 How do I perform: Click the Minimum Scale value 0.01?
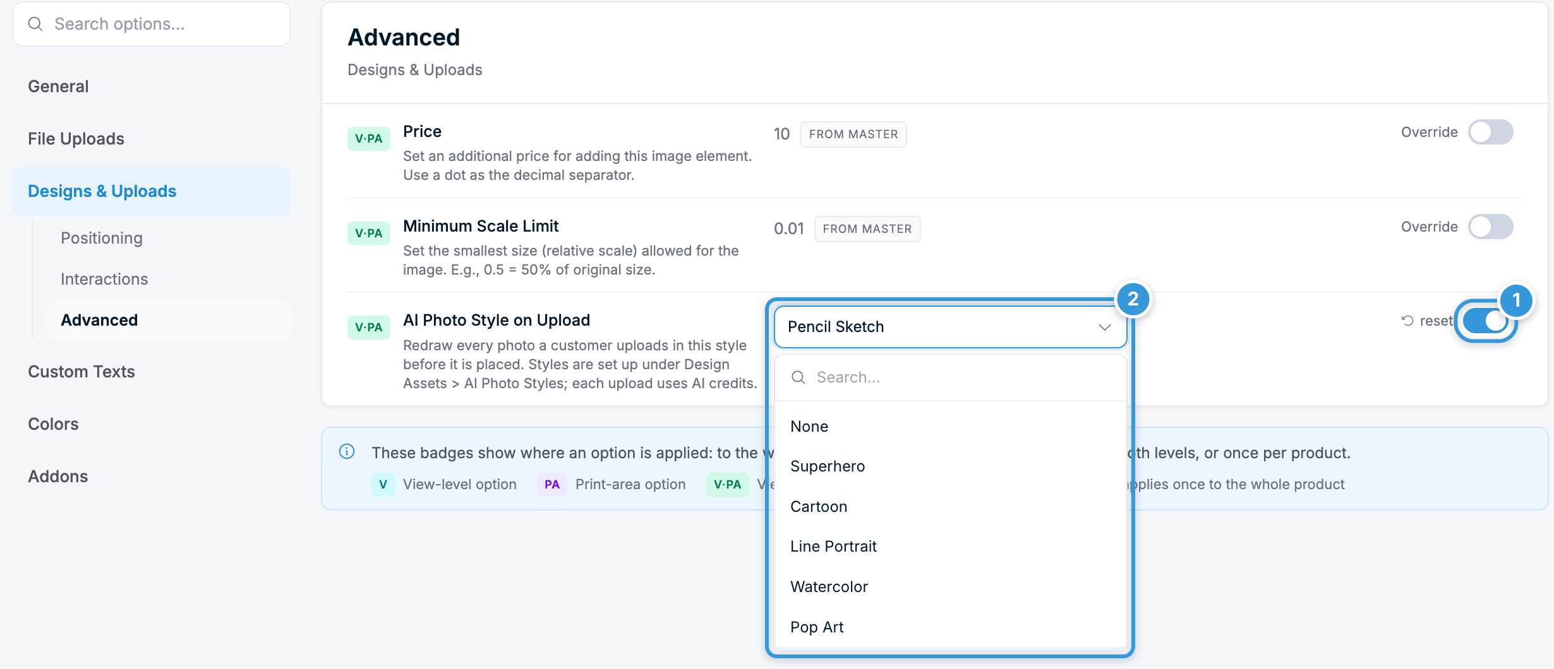click(789, 229)
